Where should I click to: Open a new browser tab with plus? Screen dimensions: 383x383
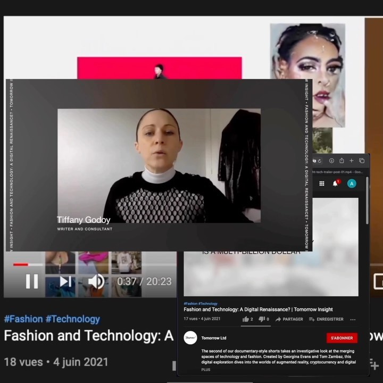click(x=351, y=161)
